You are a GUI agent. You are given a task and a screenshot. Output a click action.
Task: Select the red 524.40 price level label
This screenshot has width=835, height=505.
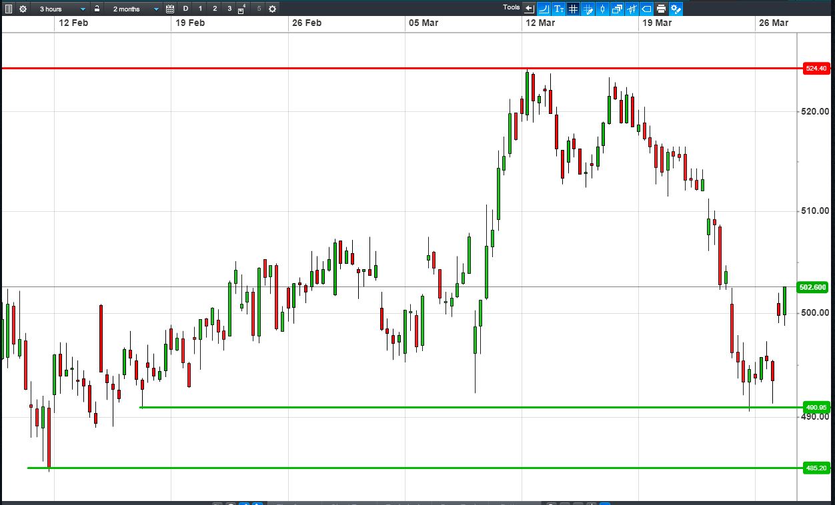pos(816,69)
